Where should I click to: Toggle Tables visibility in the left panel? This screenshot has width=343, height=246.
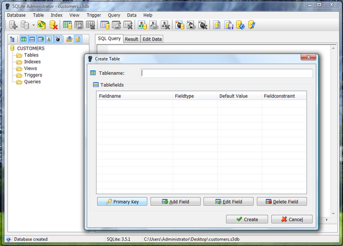click(x=23, y=39)
